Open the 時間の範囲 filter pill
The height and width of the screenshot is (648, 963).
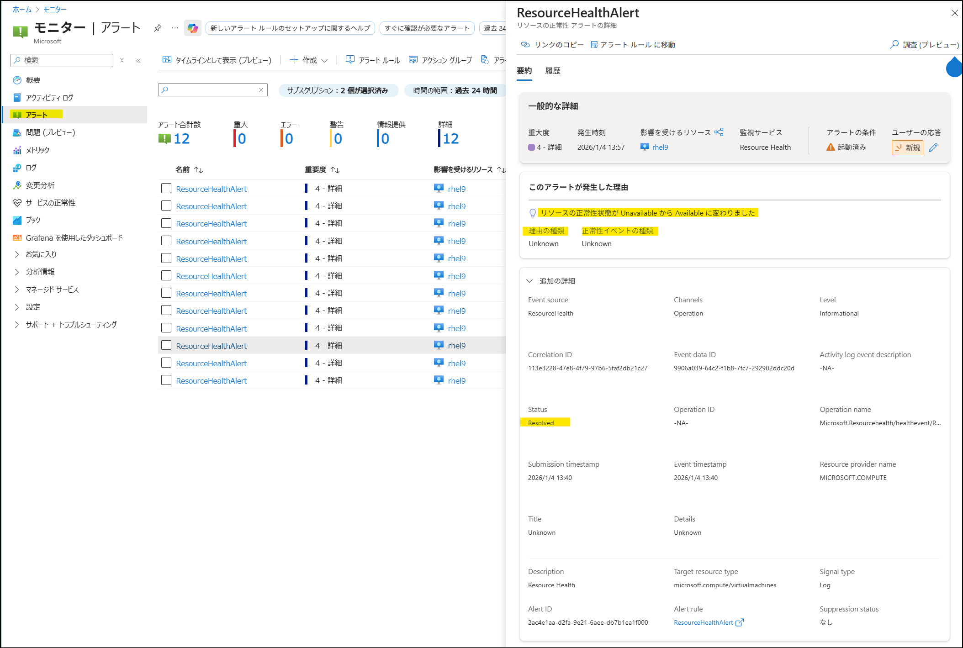point(455,90)
